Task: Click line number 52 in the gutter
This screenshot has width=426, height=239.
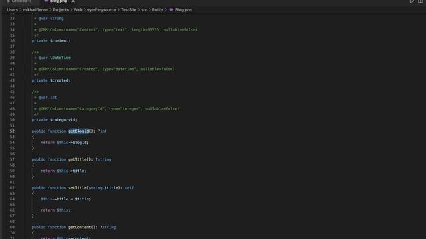Action: click(12, 131)
